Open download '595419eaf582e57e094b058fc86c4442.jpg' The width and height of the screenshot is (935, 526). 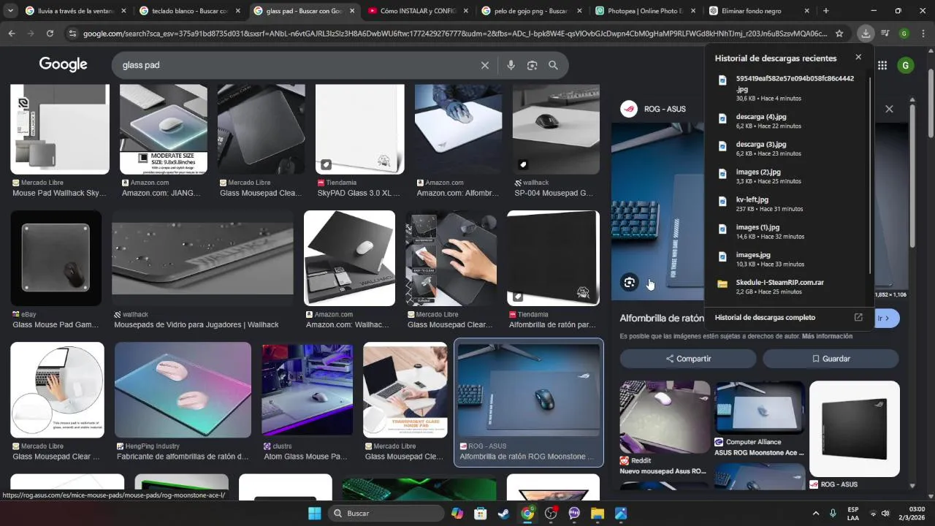(x=787, y=88)
